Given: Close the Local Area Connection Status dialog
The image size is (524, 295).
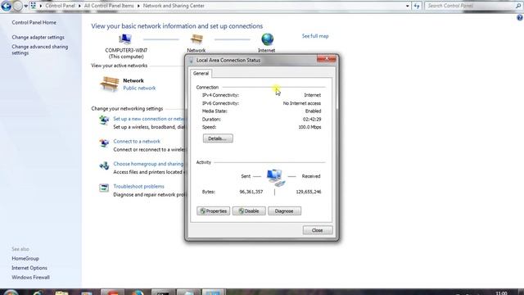Looking at the screenshot, I should 327,59.
